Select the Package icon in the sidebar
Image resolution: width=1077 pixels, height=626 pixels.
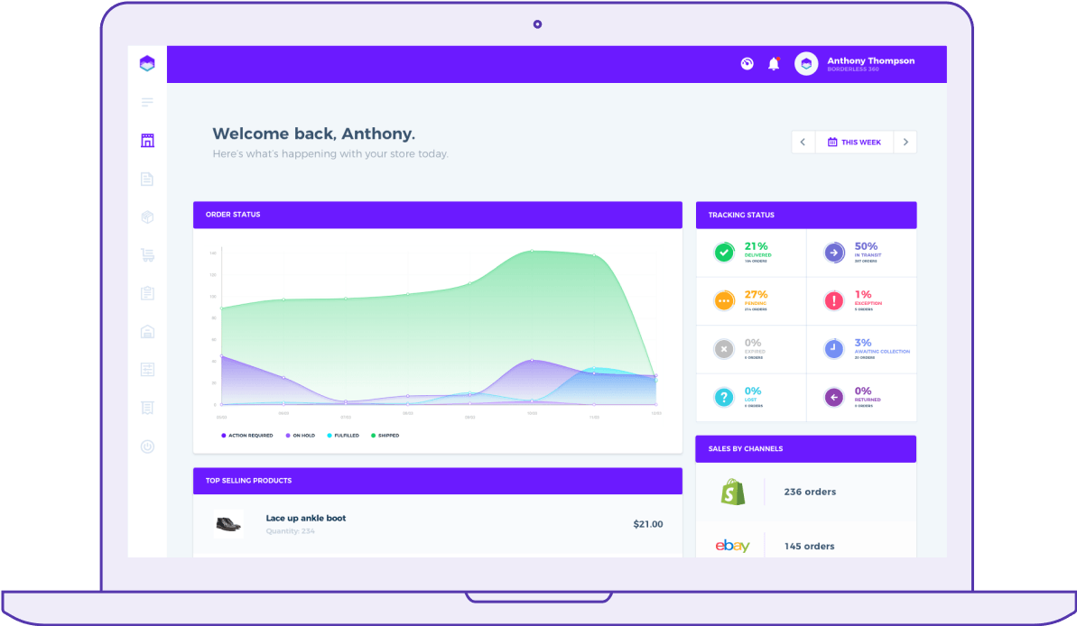(x=147, y=216)
